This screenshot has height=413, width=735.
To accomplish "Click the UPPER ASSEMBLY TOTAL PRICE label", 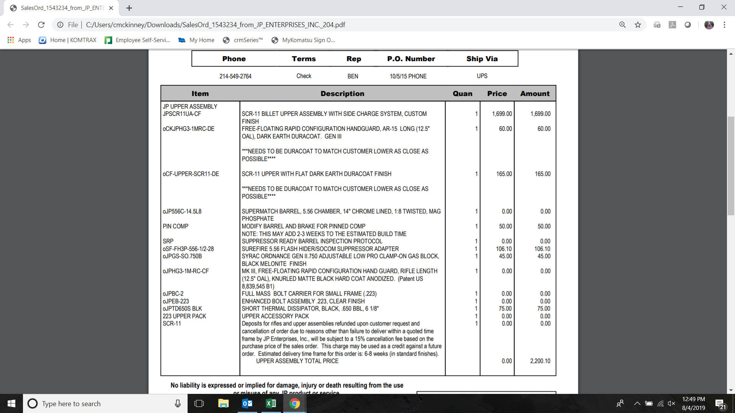I will [297, 361].
